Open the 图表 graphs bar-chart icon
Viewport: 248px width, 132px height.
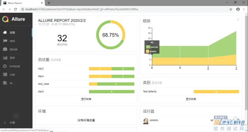click(5, 58)
